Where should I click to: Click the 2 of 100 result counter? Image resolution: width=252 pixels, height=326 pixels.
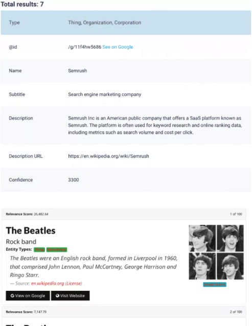pos(236,312)
